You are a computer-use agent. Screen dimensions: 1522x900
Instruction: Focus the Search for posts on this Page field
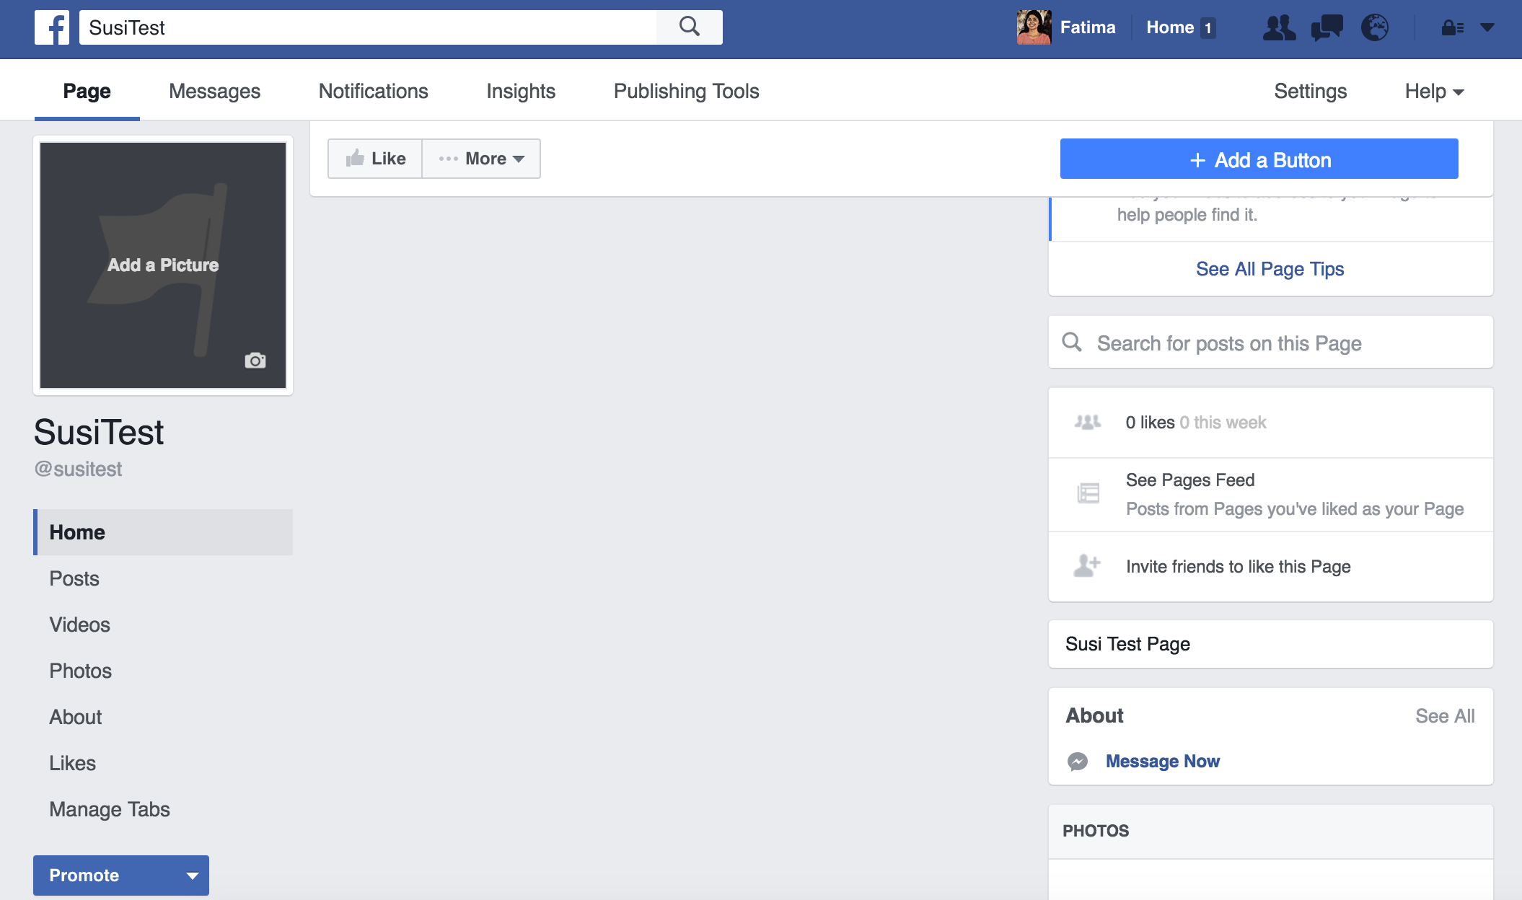coord(1270,343)
